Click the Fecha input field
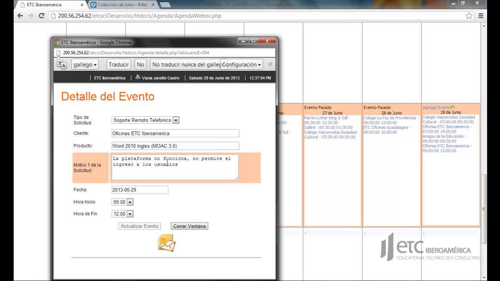 pyautogui.click(x=140, y=190)
